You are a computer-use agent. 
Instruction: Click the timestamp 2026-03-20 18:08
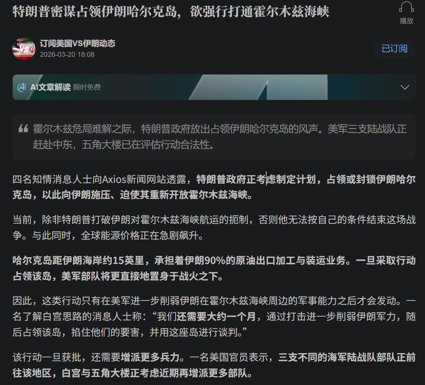[67, 55]
